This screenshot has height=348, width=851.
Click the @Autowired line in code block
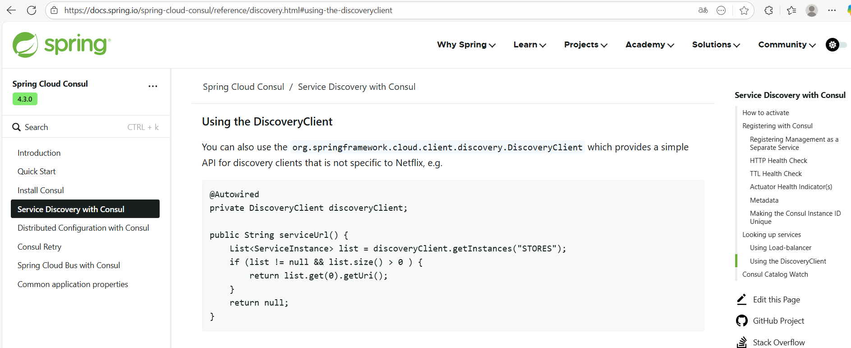234,195
